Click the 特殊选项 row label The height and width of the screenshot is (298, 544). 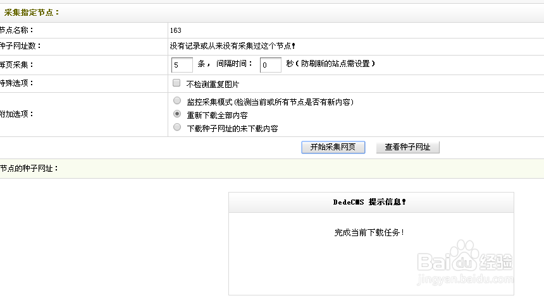17,83
